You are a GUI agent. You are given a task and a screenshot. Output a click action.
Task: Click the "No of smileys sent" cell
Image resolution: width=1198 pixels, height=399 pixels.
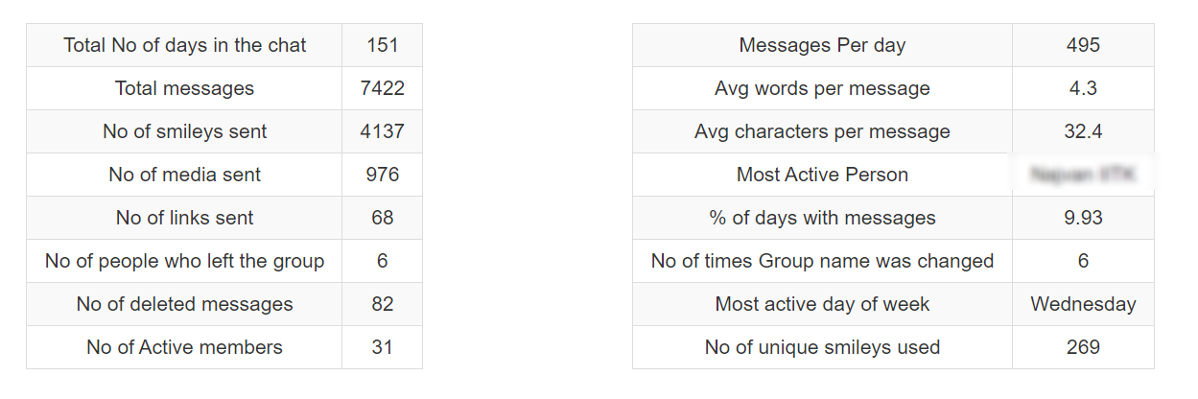point(184,131)
